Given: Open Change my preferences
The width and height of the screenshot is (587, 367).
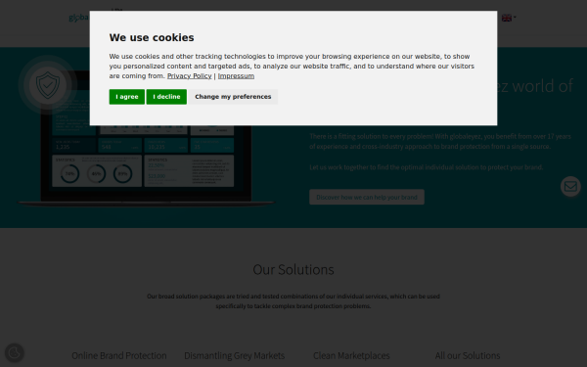Looking at the screenshot, I should click(233, 97).
